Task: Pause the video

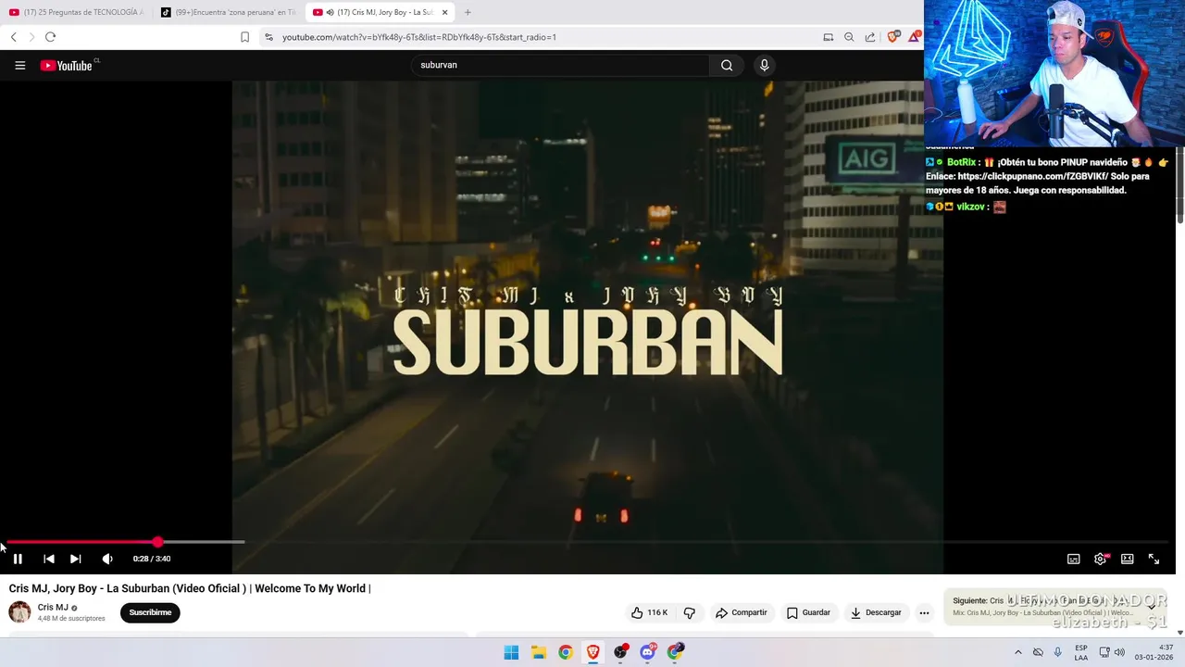Action: [18, 559]
